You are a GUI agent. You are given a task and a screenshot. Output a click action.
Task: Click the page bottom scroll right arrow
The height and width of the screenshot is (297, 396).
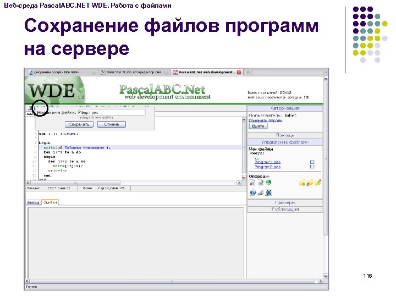[x=321, y=281]
